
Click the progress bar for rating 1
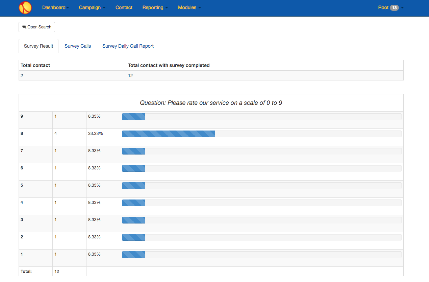pos(262,255)
